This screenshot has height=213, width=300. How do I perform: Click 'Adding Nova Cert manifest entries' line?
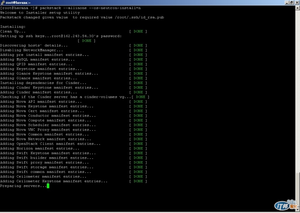pyautogui.click(x=42, y=111)
